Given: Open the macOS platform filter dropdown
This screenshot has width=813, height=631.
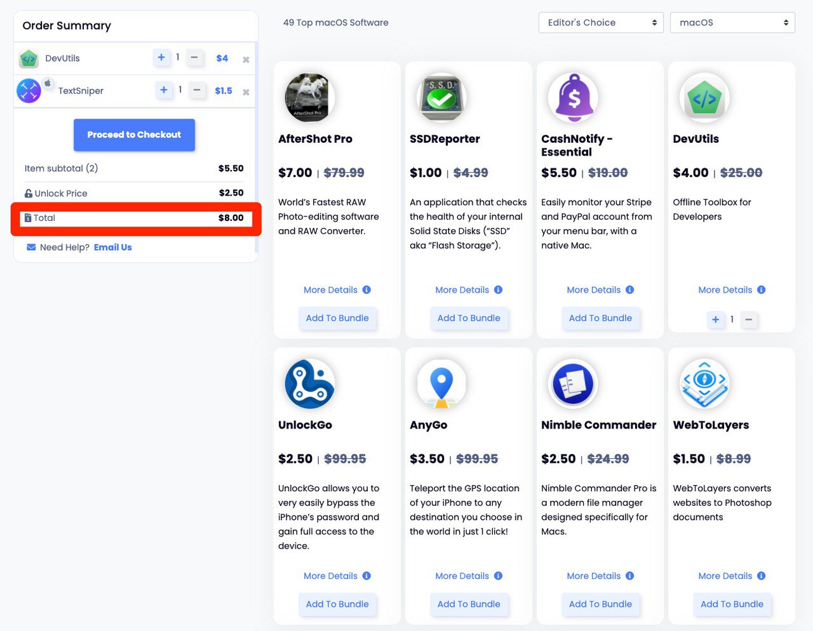Looking at the screenshot, I should pyautogui.click(x=732, y=22).
